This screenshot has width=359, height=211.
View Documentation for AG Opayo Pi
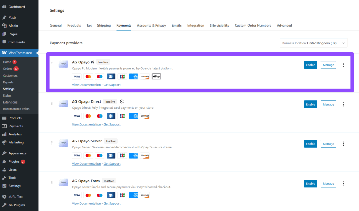click(x=86, y=85)
